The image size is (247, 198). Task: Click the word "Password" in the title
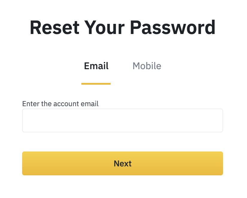[x=173, y=27]
